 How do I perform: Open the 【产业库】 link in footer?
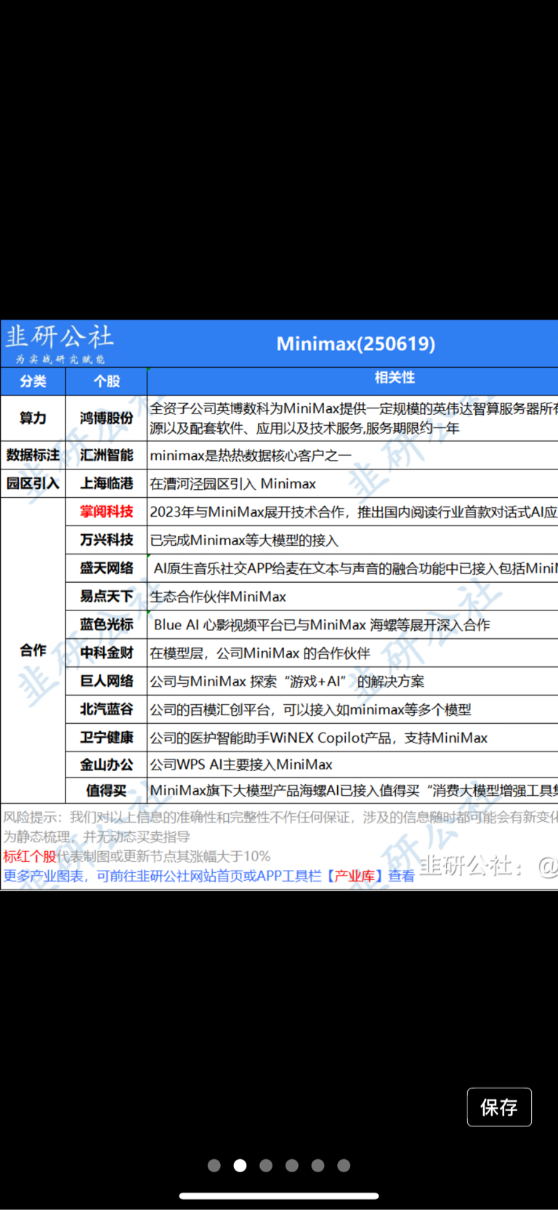[x=355, y=876]
